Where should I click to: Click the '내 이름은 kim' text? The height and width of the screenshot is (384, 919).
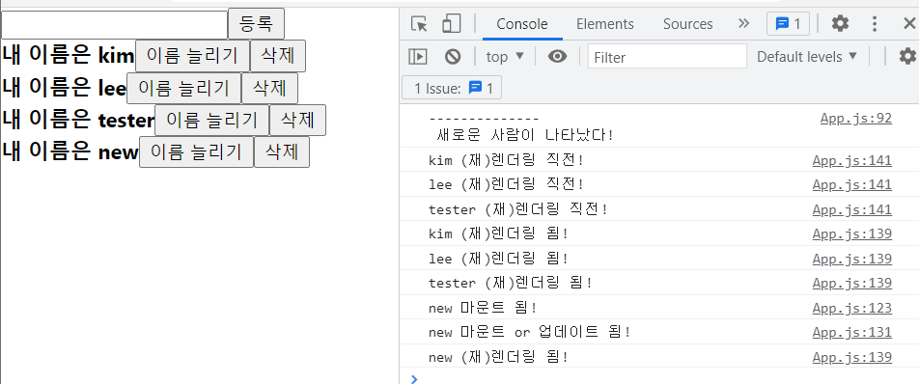tap(68, 56)
